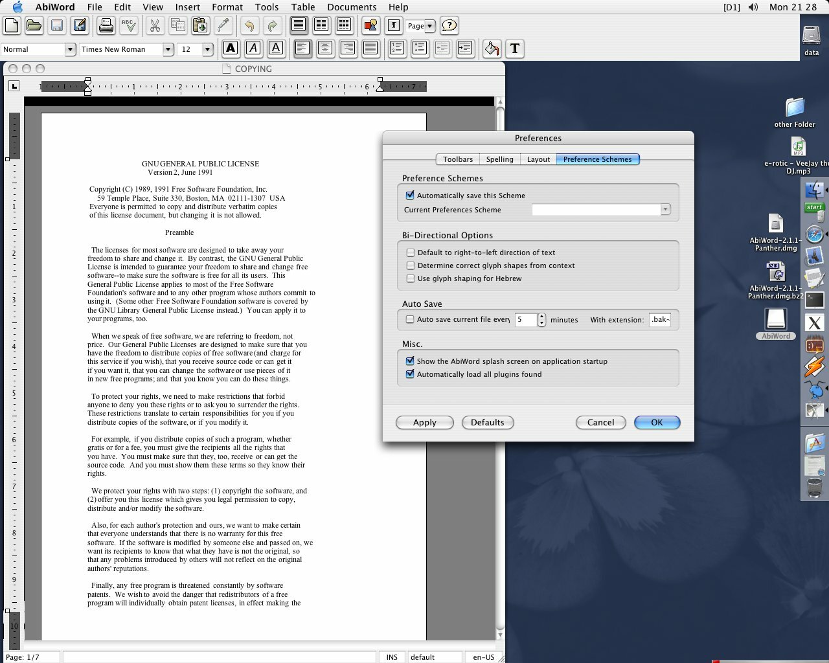This screenshot has height=663, width=829.
Task: Enable Default to right-to-left direction of text
Action: (410, 253)
